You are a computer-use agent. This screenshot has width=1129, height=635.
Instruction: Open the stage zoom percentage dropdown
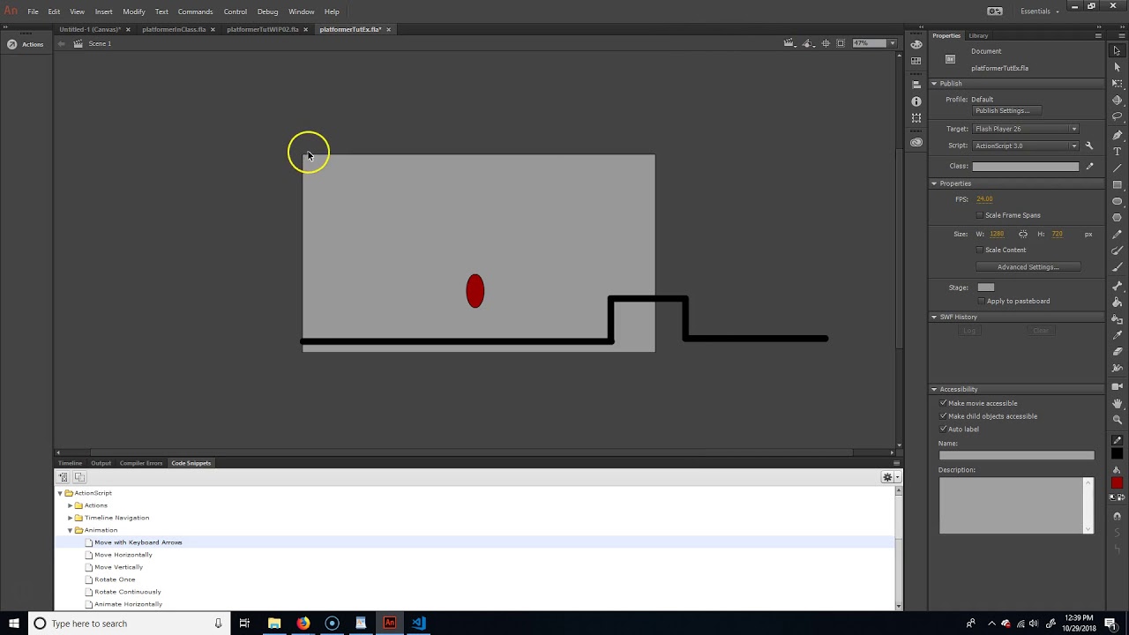pos(893,43)
